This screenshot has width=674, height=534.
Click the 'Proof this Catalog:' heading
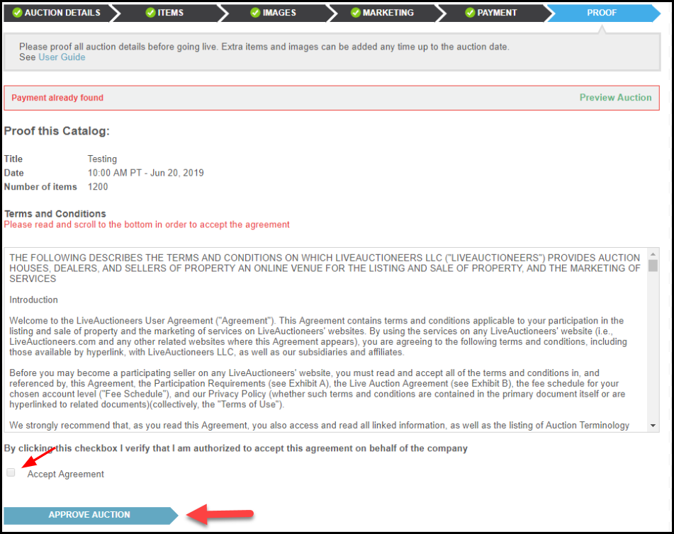click(x=57, y=131)
